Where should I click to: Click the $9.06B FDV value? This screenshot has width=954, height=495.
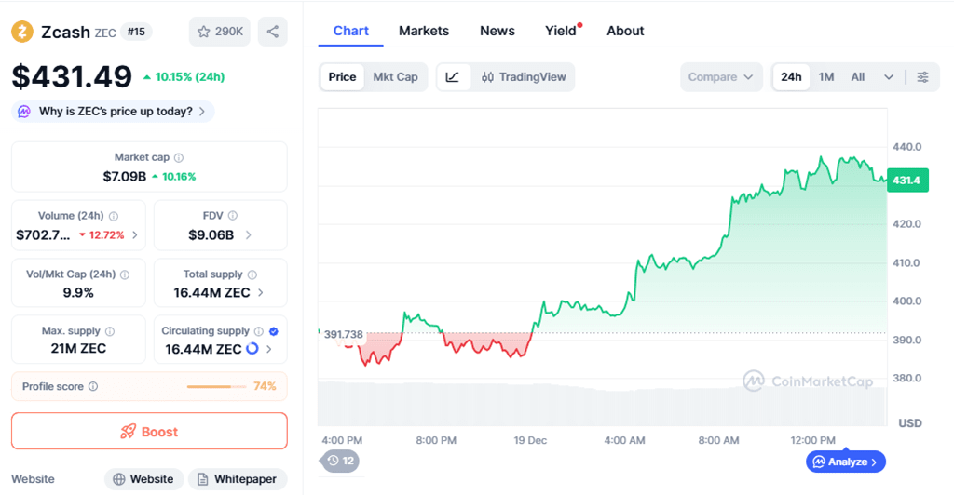pyautogui.click(x=211, y=235)
